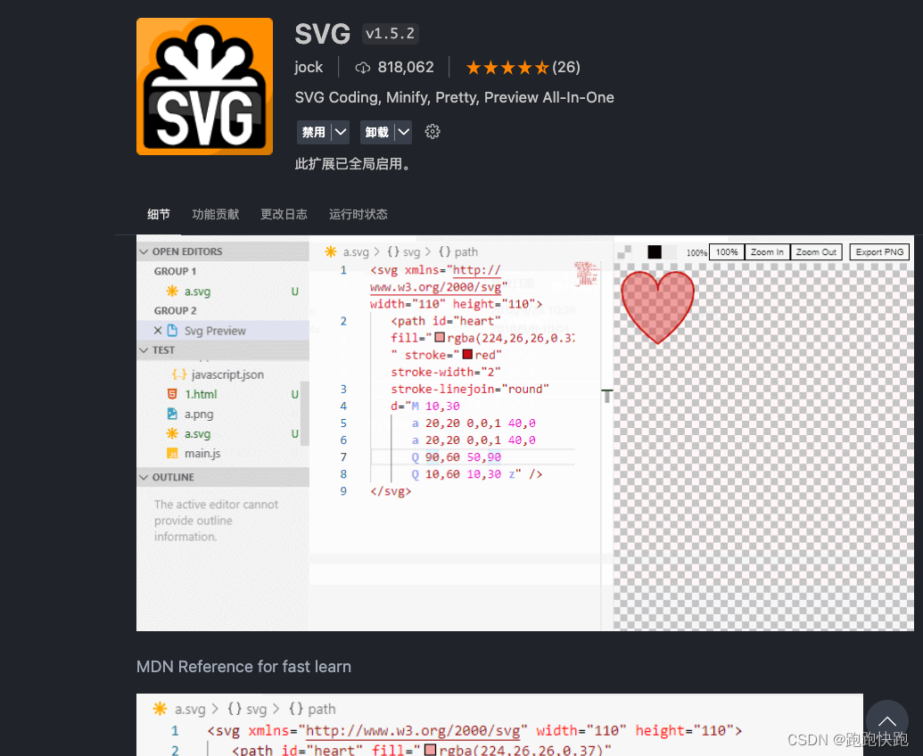The height and width of the screenshot is (756, 923).
Task: Expand the 禁用 button dropdown arrow
Action: (x=340, y=131)
